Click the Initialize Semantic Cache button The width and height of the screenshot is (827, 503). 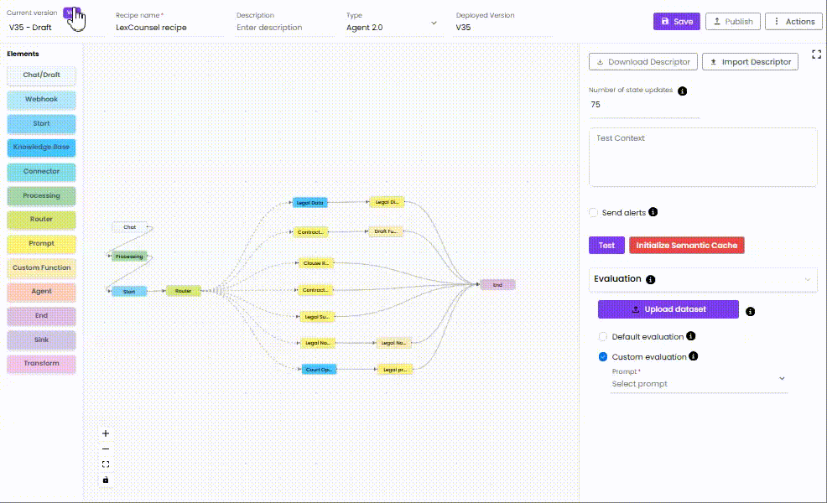coord(686,246)
